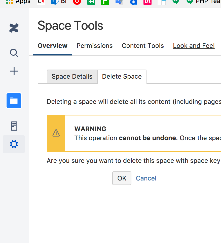Click the 'cannot be undone' bold text
The width and height of the screenshot is (221, 243).
point(148,138)
